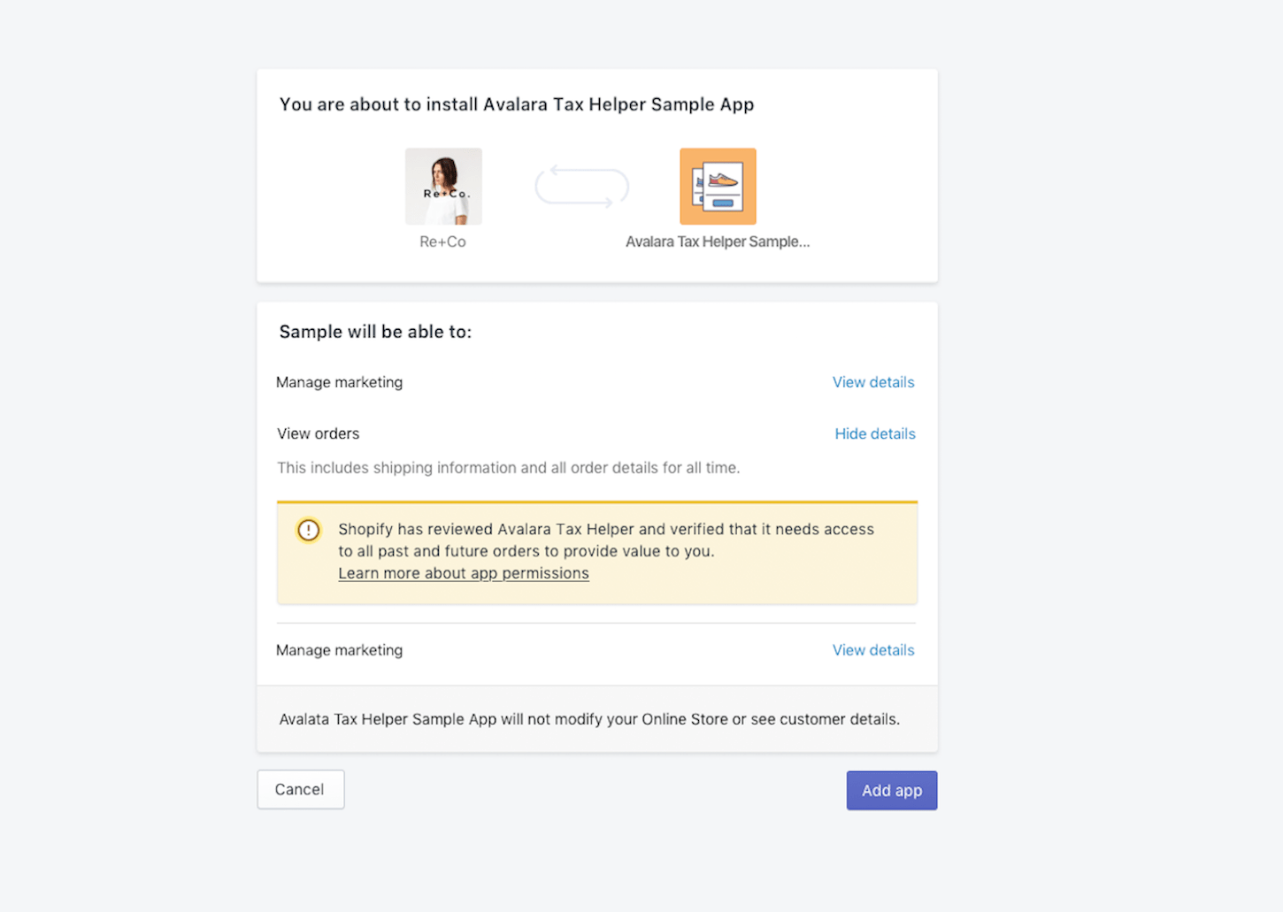
Task: Click the sync arrows icon between logos
Action: [581, 187]
